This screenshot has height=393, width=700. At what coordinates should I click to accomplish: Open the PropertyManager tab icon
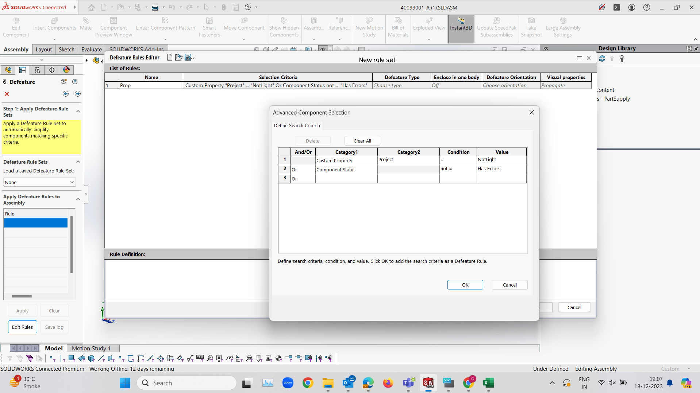click(23, 70)
